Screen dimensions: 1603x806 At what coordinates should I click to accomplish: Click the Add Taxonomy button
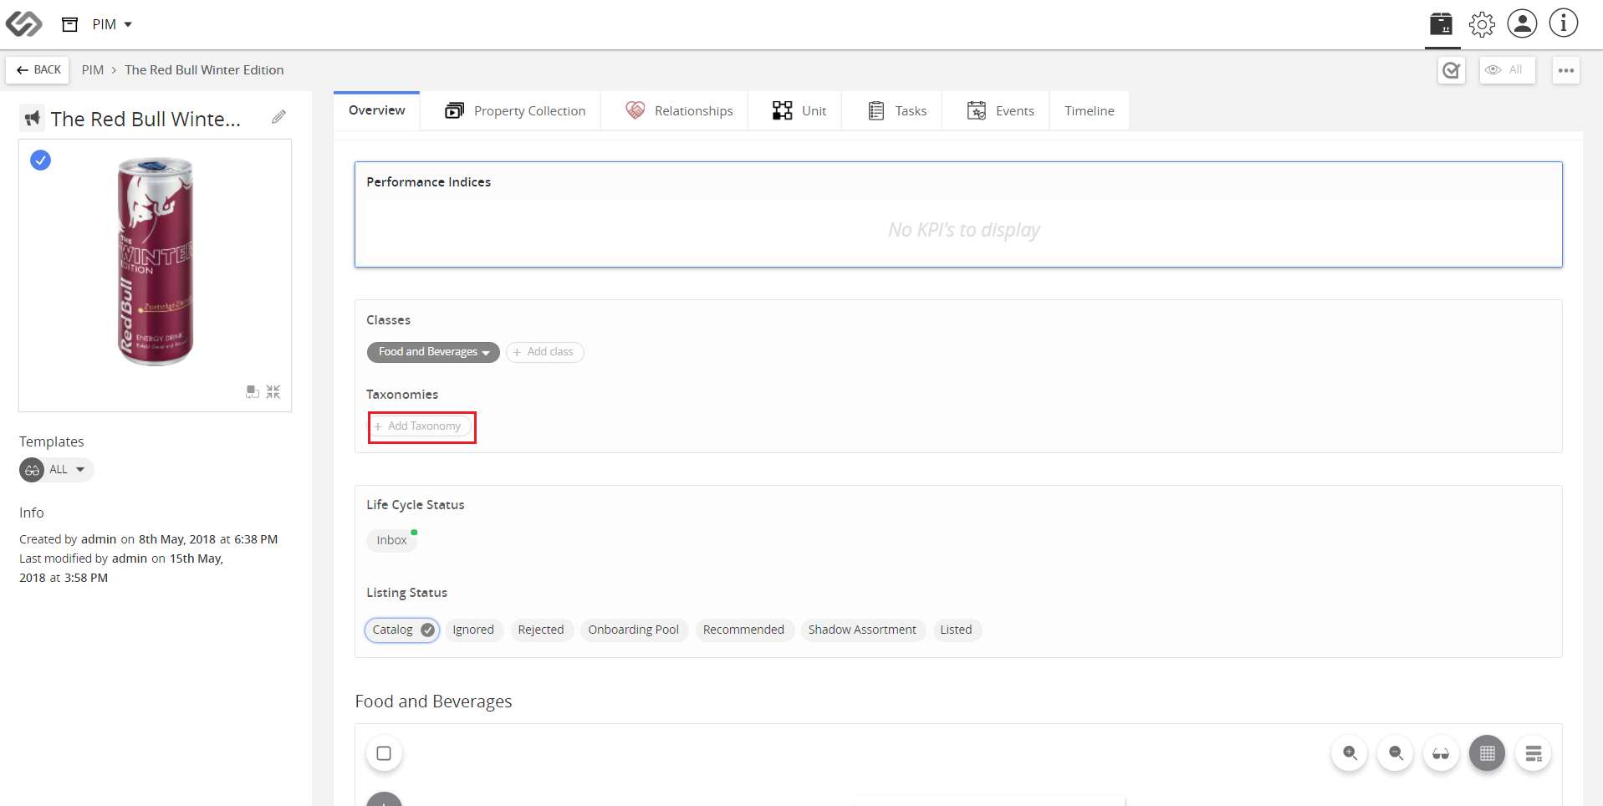point(421,426)
